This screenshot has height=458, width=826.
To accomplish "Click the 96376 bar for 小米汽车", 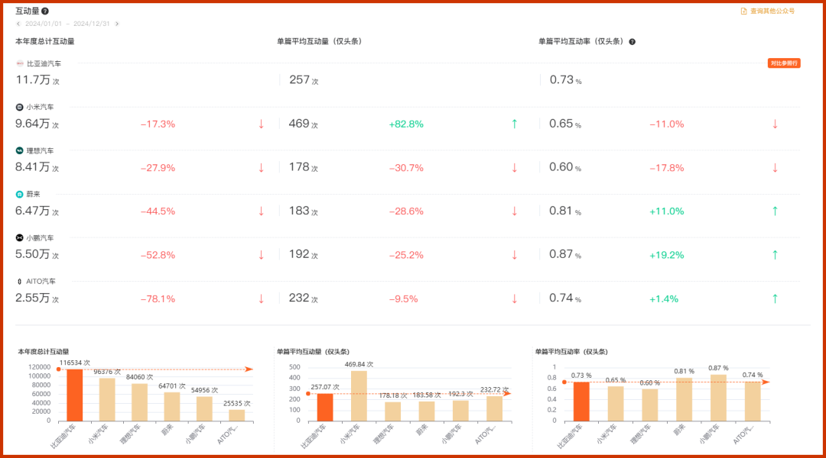I will (107, 400).
